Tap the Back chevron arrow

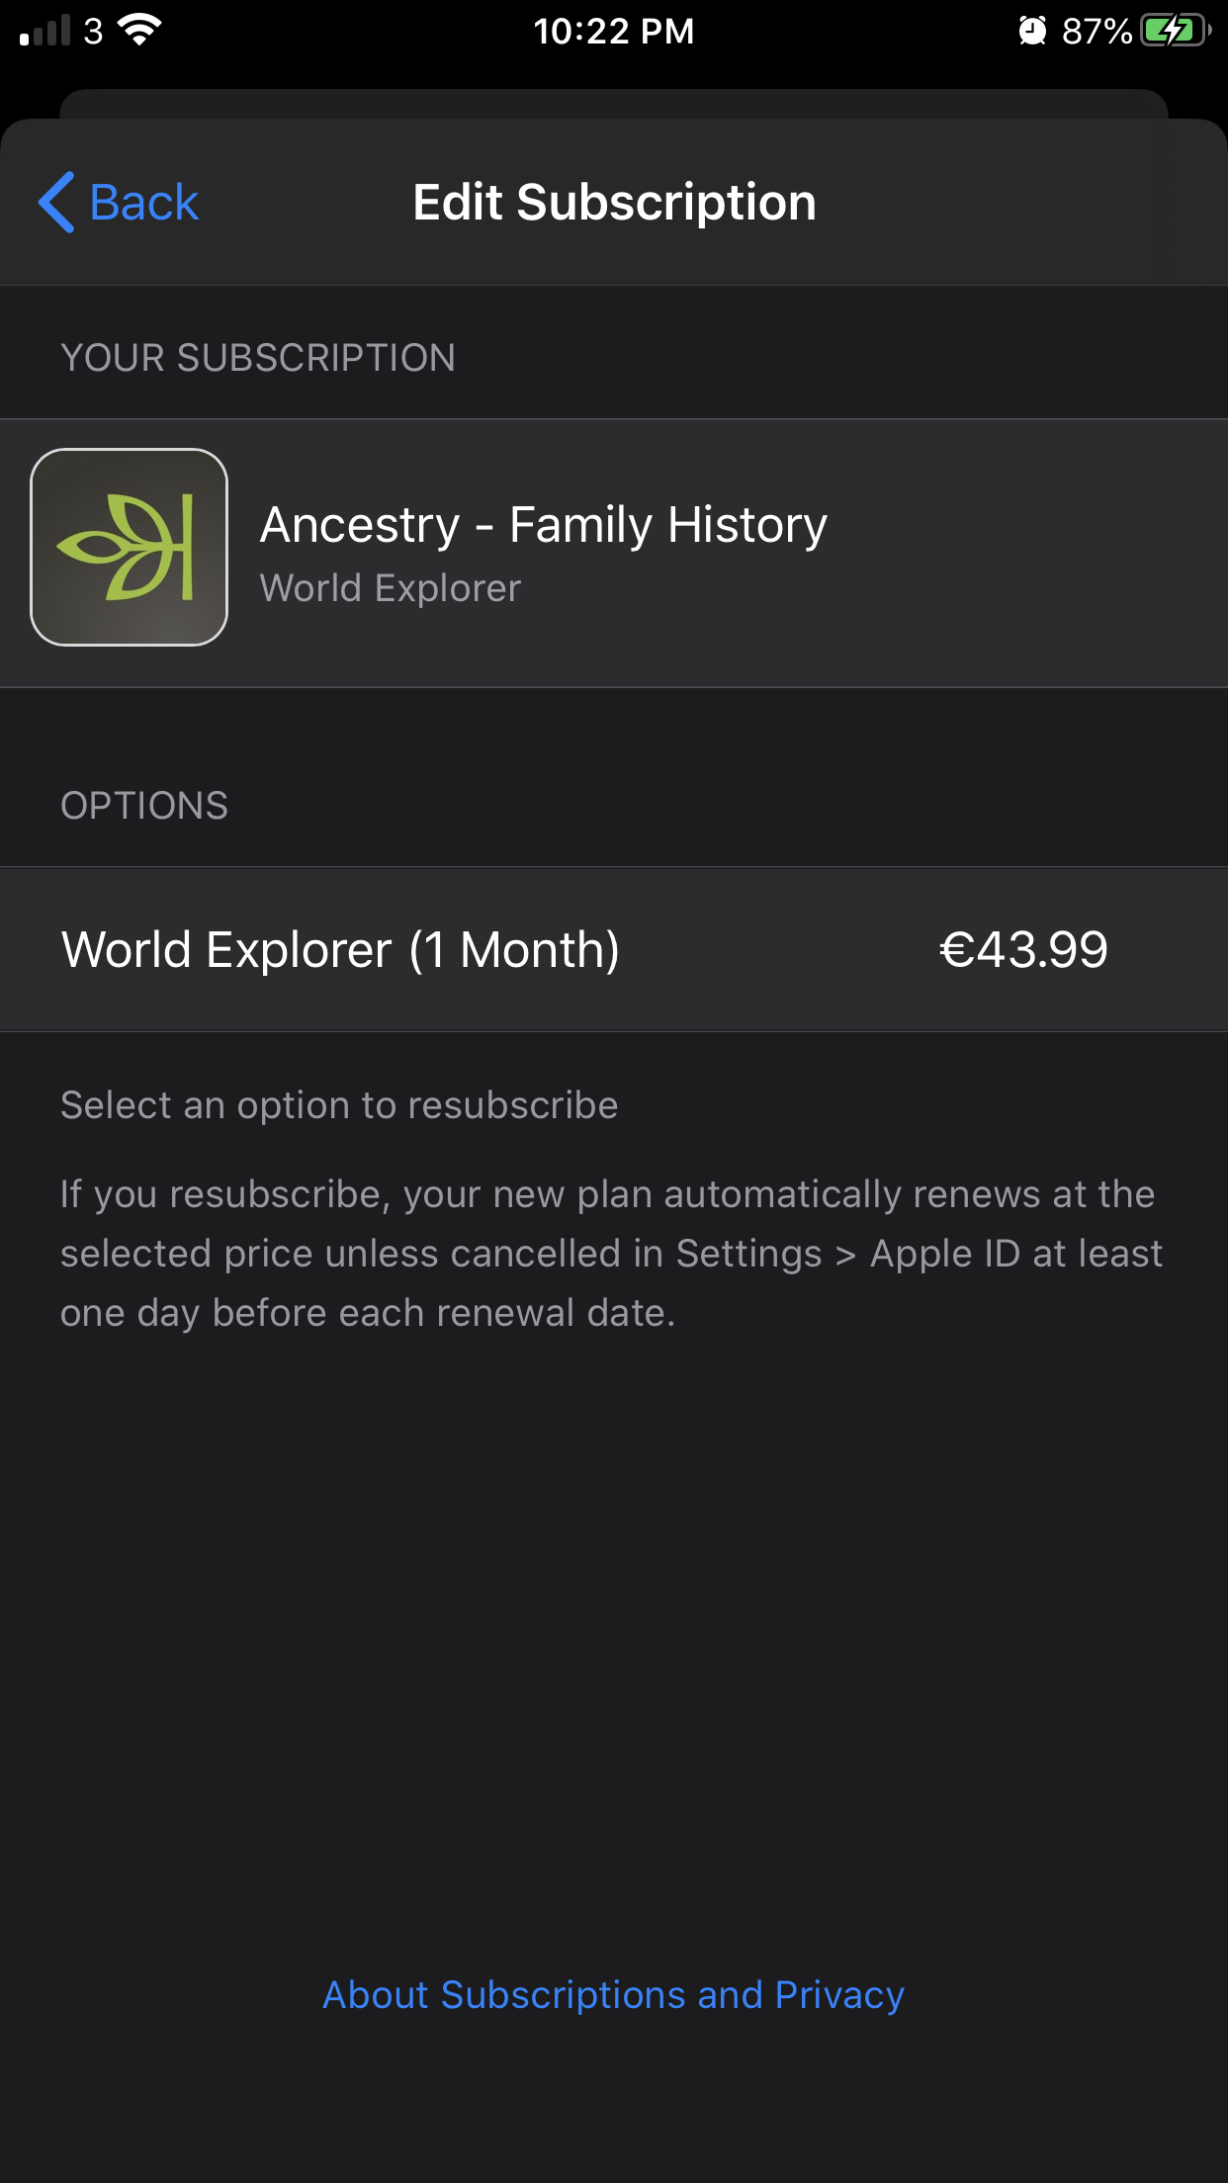(x=57, y=203)
